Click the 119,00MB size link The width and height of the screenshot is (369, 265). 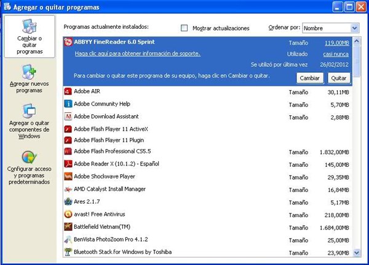point(337,43)
